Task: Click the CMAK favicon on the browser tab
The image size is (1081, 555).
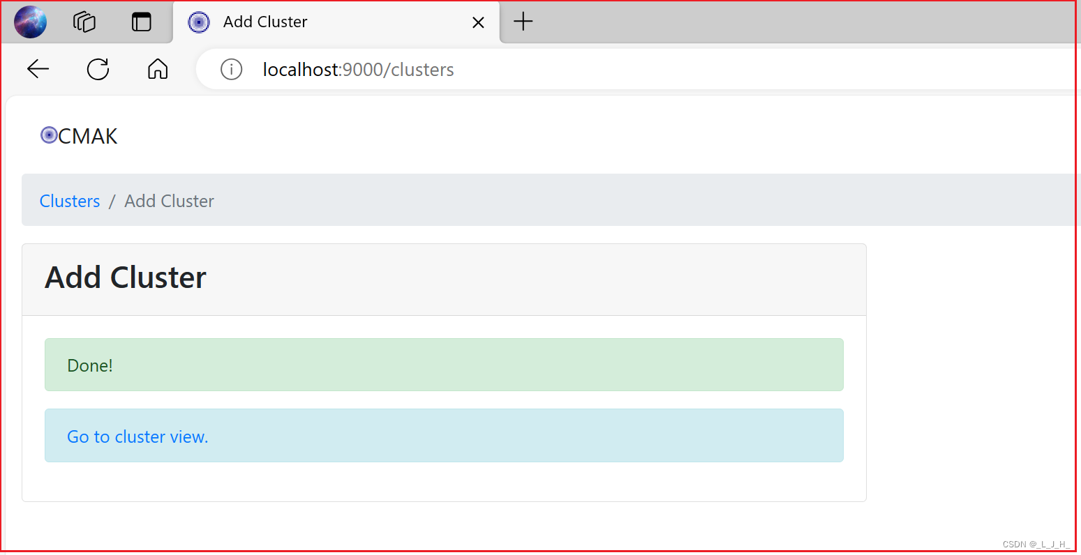Action: point(199,22)
